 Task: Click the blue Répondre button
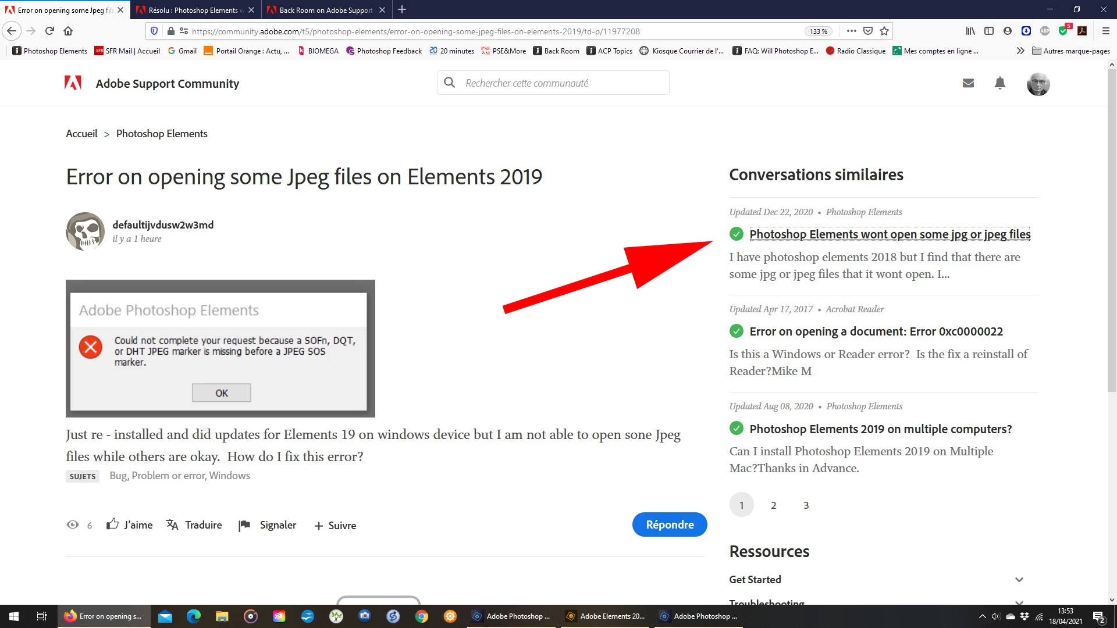click(x=670, y=524)
